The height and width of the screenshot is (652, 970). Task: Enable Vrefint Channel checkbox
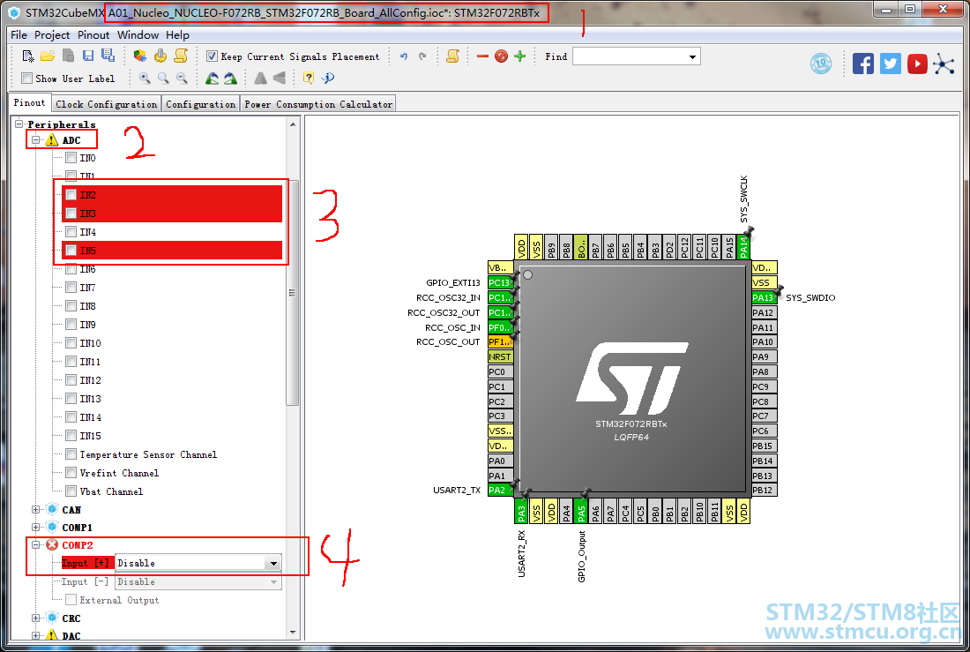coord(71,473)
